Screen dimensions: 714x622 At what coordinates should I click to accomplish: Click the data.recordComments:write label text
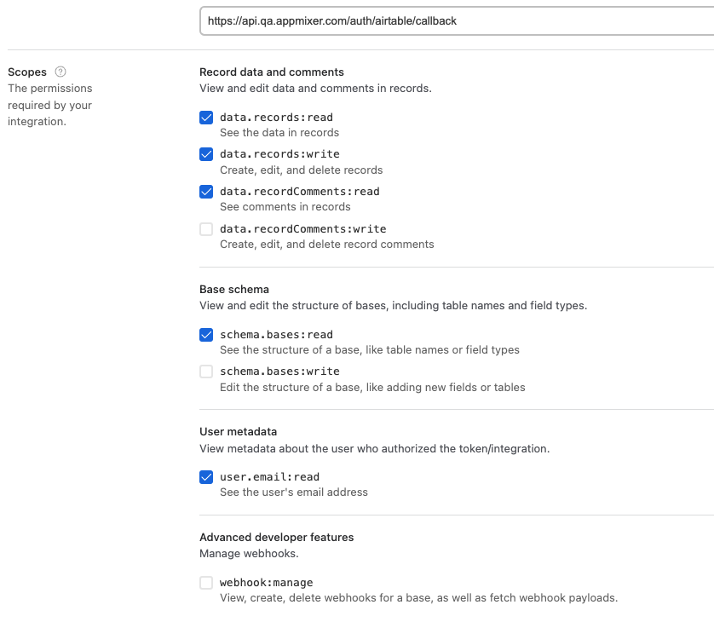click(x=302, y=229)
